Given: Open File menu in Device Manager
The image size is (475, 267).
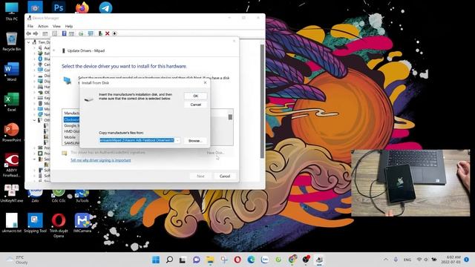Looking at the screenshot, I should (30, 27).
